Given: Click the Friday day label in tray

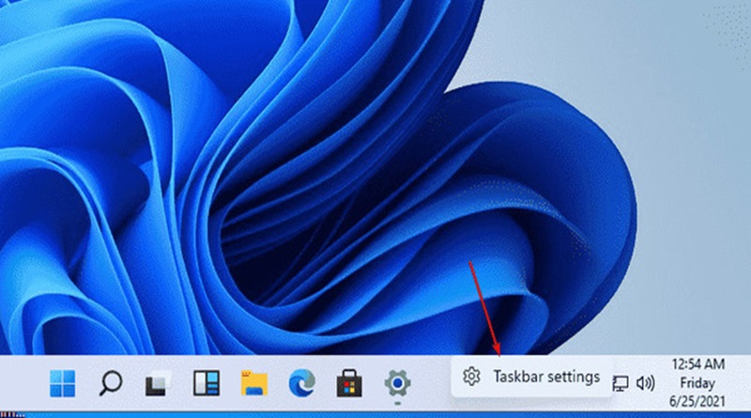Looking at the screenshot, I should coord(698,382).
